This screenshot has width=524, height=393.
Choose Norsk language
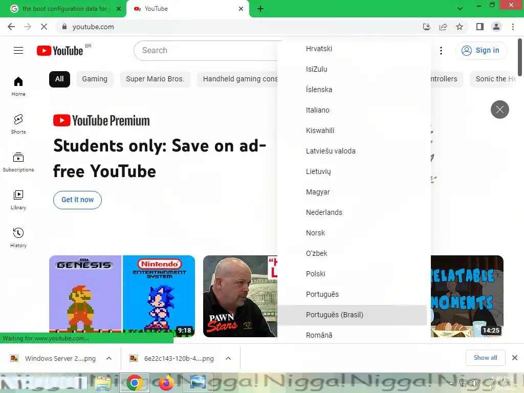click(x=352, y=233)
